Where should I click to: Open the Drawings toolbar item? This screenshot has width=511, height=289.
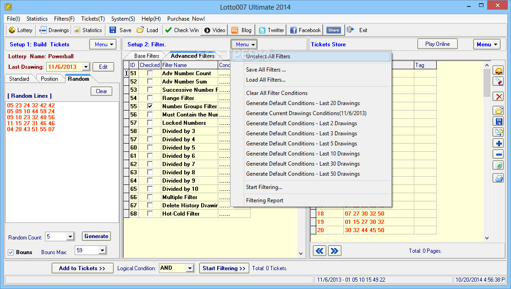(54, 30)
